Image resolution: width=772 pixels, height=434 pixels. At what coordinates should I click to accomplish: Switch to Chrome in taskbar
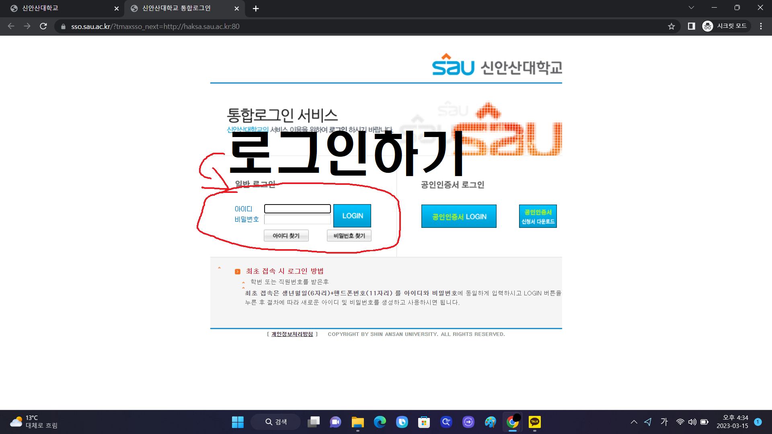512,422
